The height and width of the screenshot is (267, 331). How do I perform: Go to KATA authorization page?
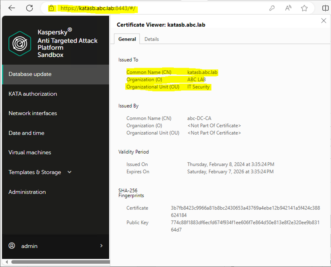point(33,94)
